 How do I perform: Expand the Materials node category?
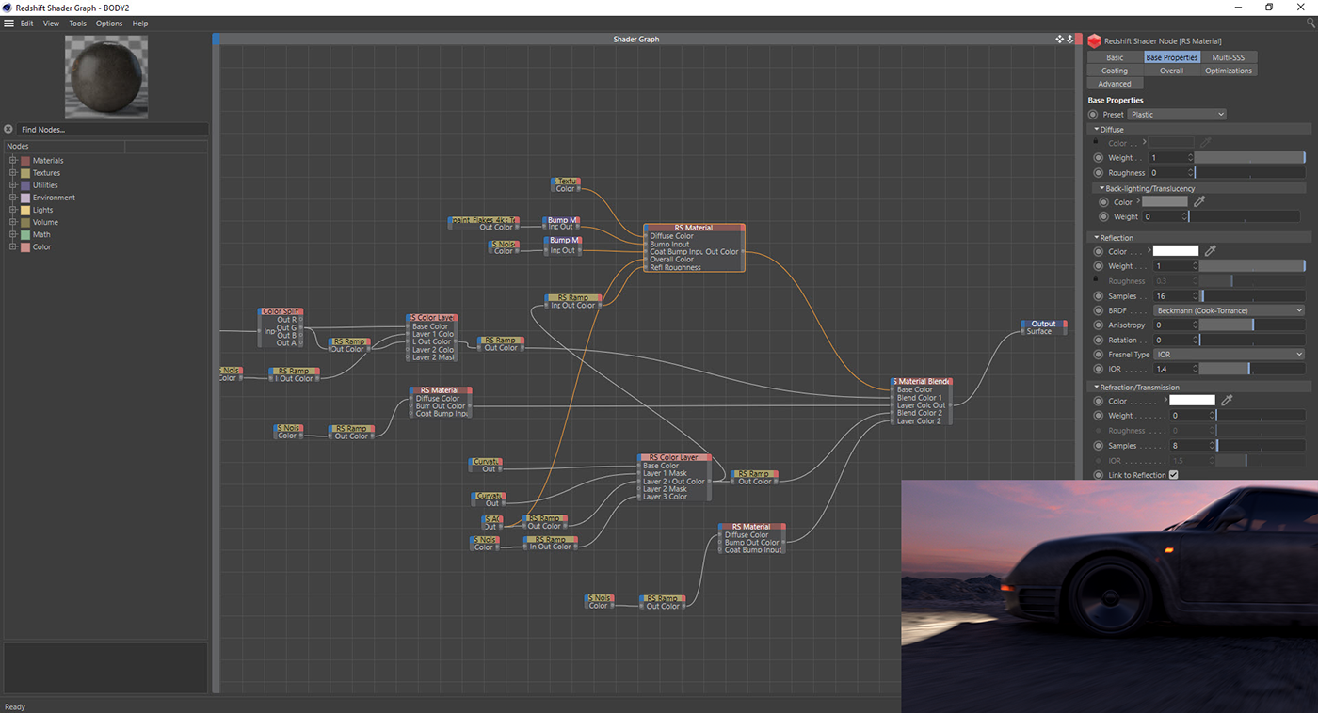(14, 161)
